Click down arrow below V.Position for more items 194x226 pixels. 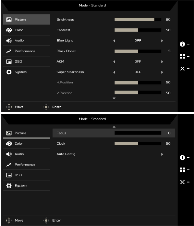[x=114, y=98]
